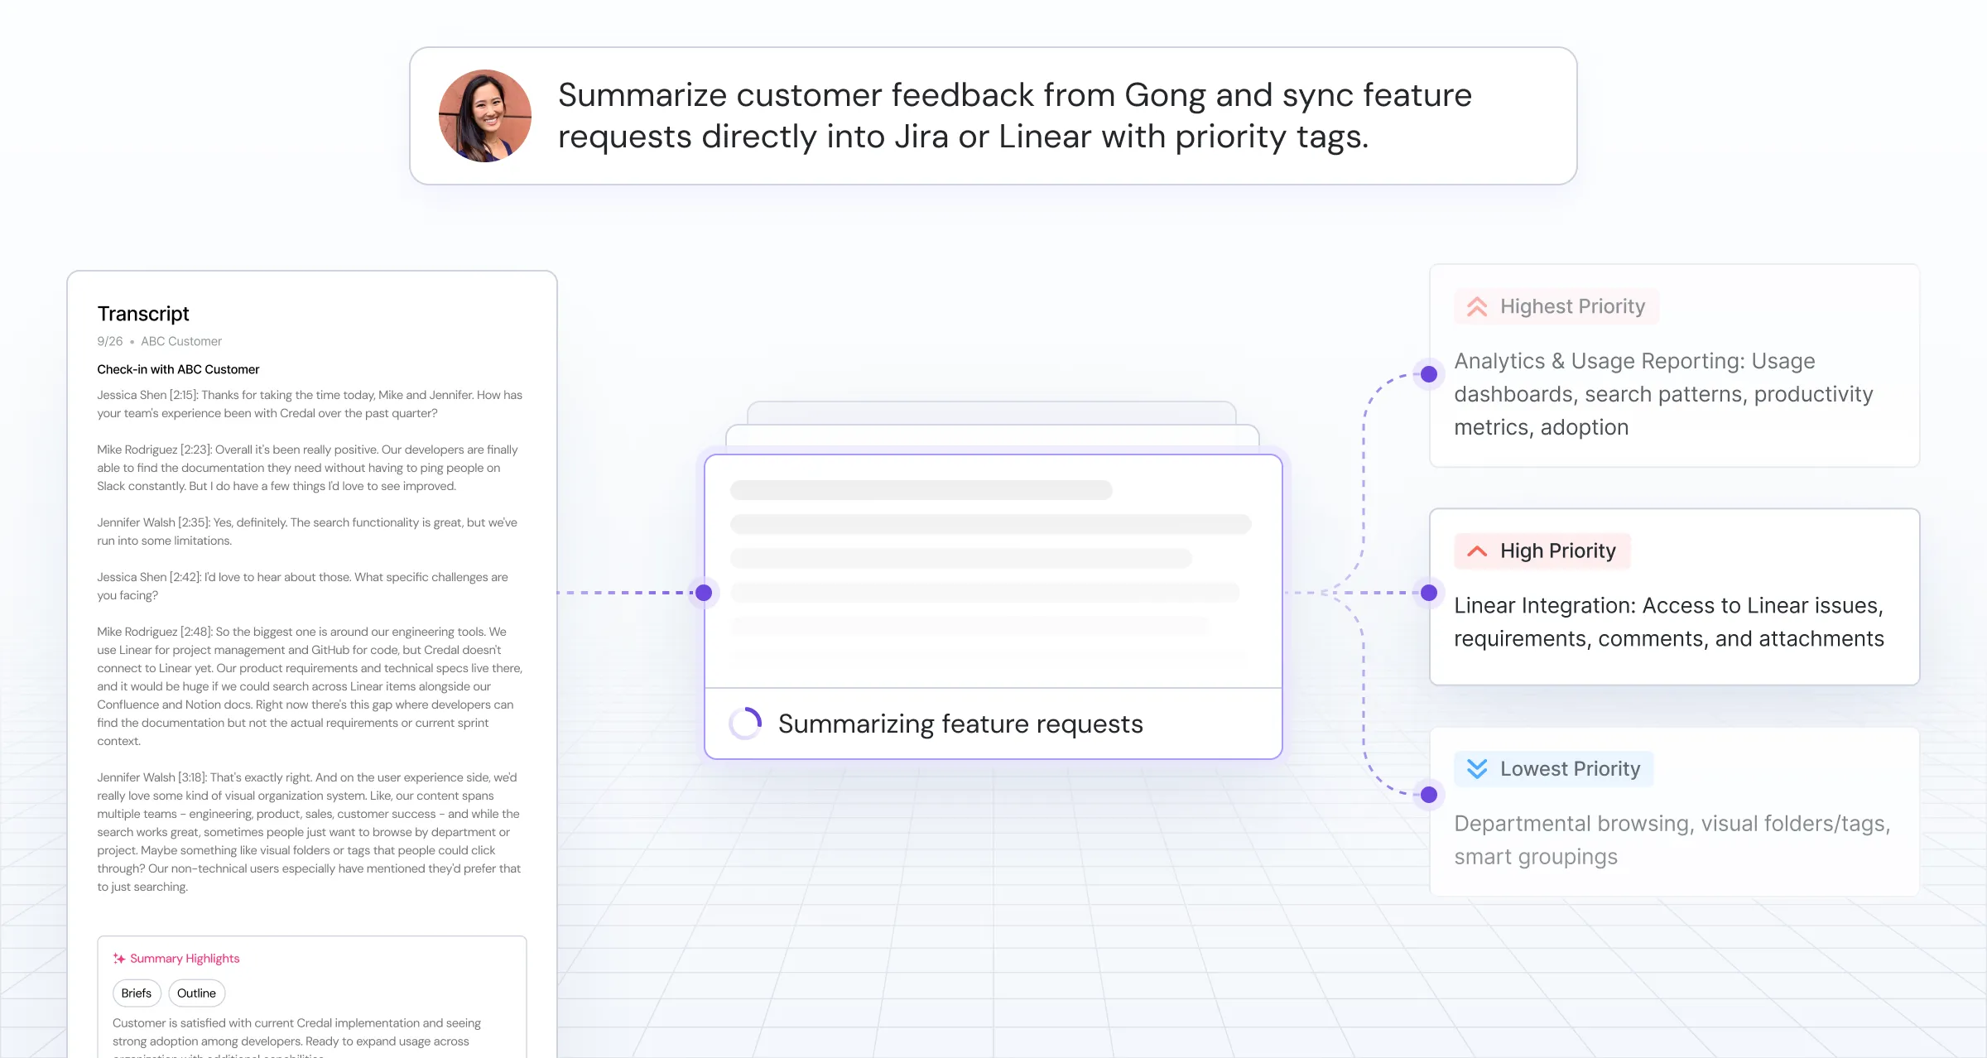
Task: Click the Summarizing feature requests status bar
Action: pos(960,724)
